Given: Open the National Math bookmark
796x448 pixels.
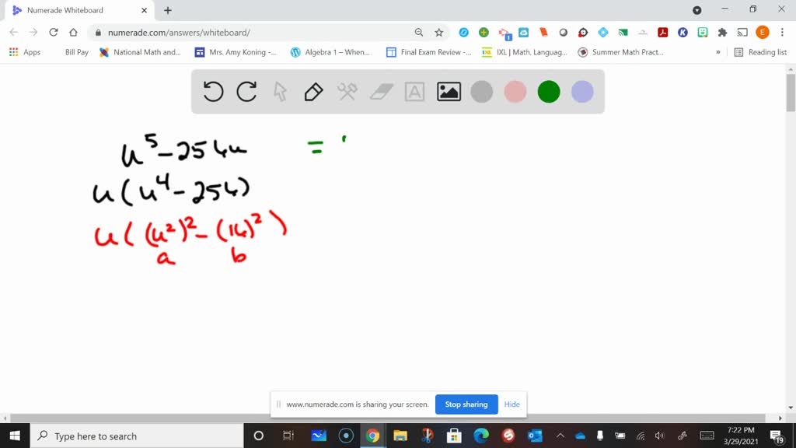Looking at the screenshot, I should coord(140,52).
